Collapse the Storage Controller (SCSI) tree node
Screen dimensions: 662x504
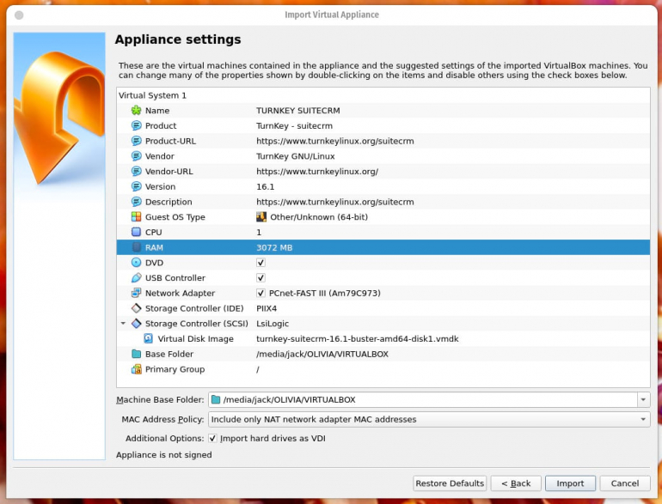123,324
